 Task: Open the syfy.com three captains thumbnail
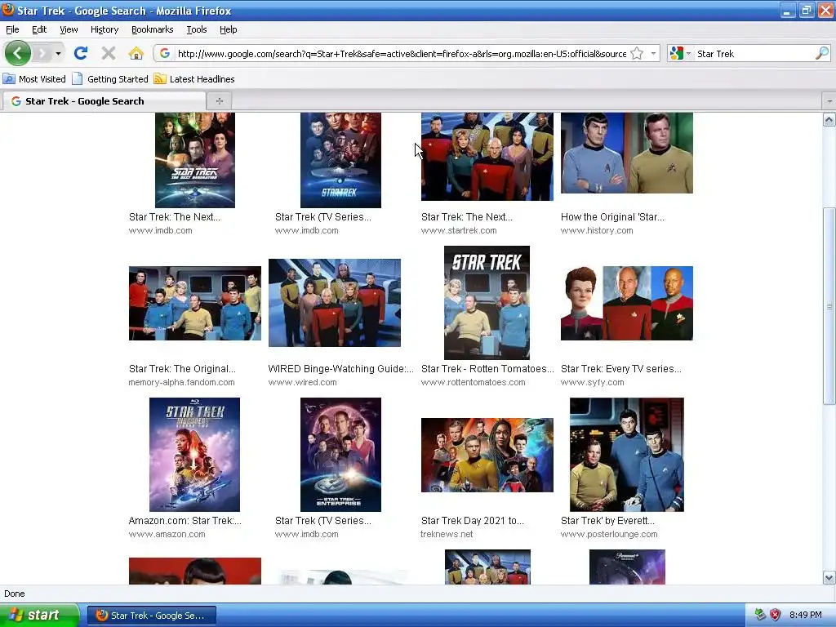[x=626, y=304]
